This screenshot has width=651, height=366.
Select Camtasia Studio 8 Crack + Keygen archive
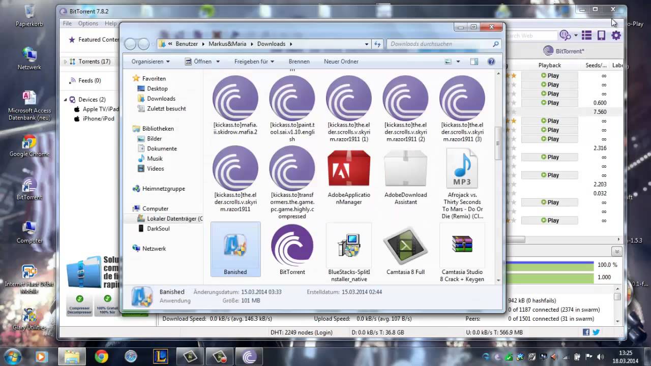click(x=462, y=253)
